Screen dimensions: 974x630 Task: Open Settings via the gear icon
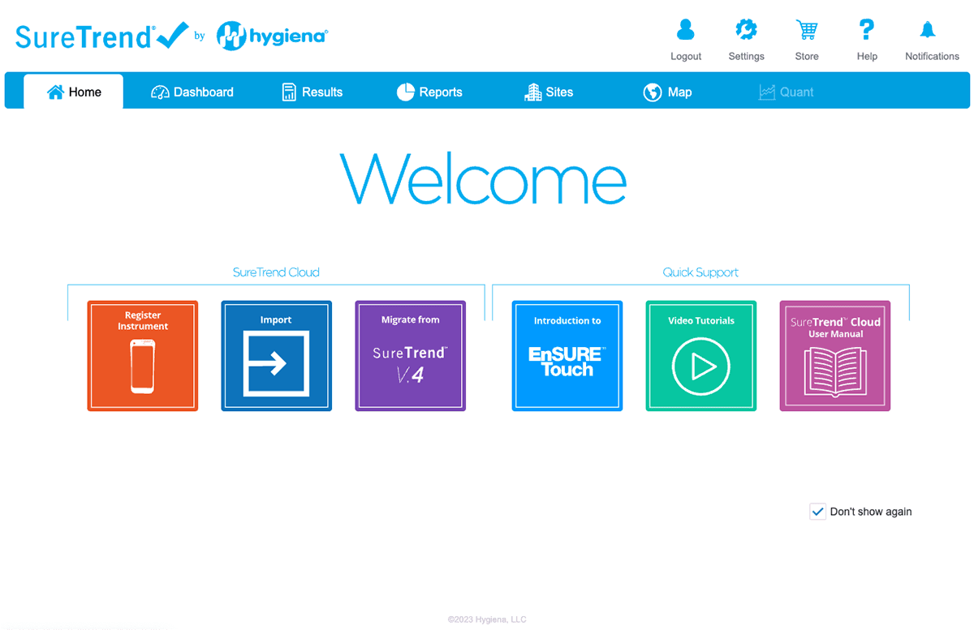(746, 30)
